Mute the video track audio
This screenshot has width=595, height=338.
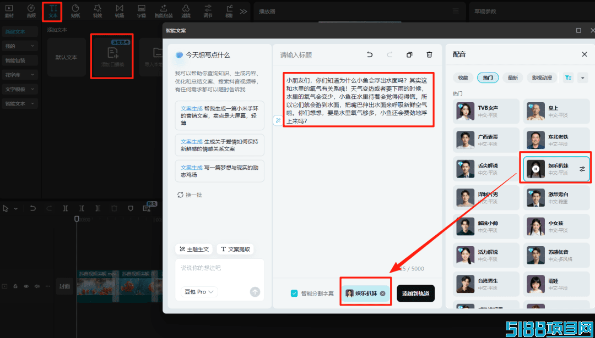point(37,286)
